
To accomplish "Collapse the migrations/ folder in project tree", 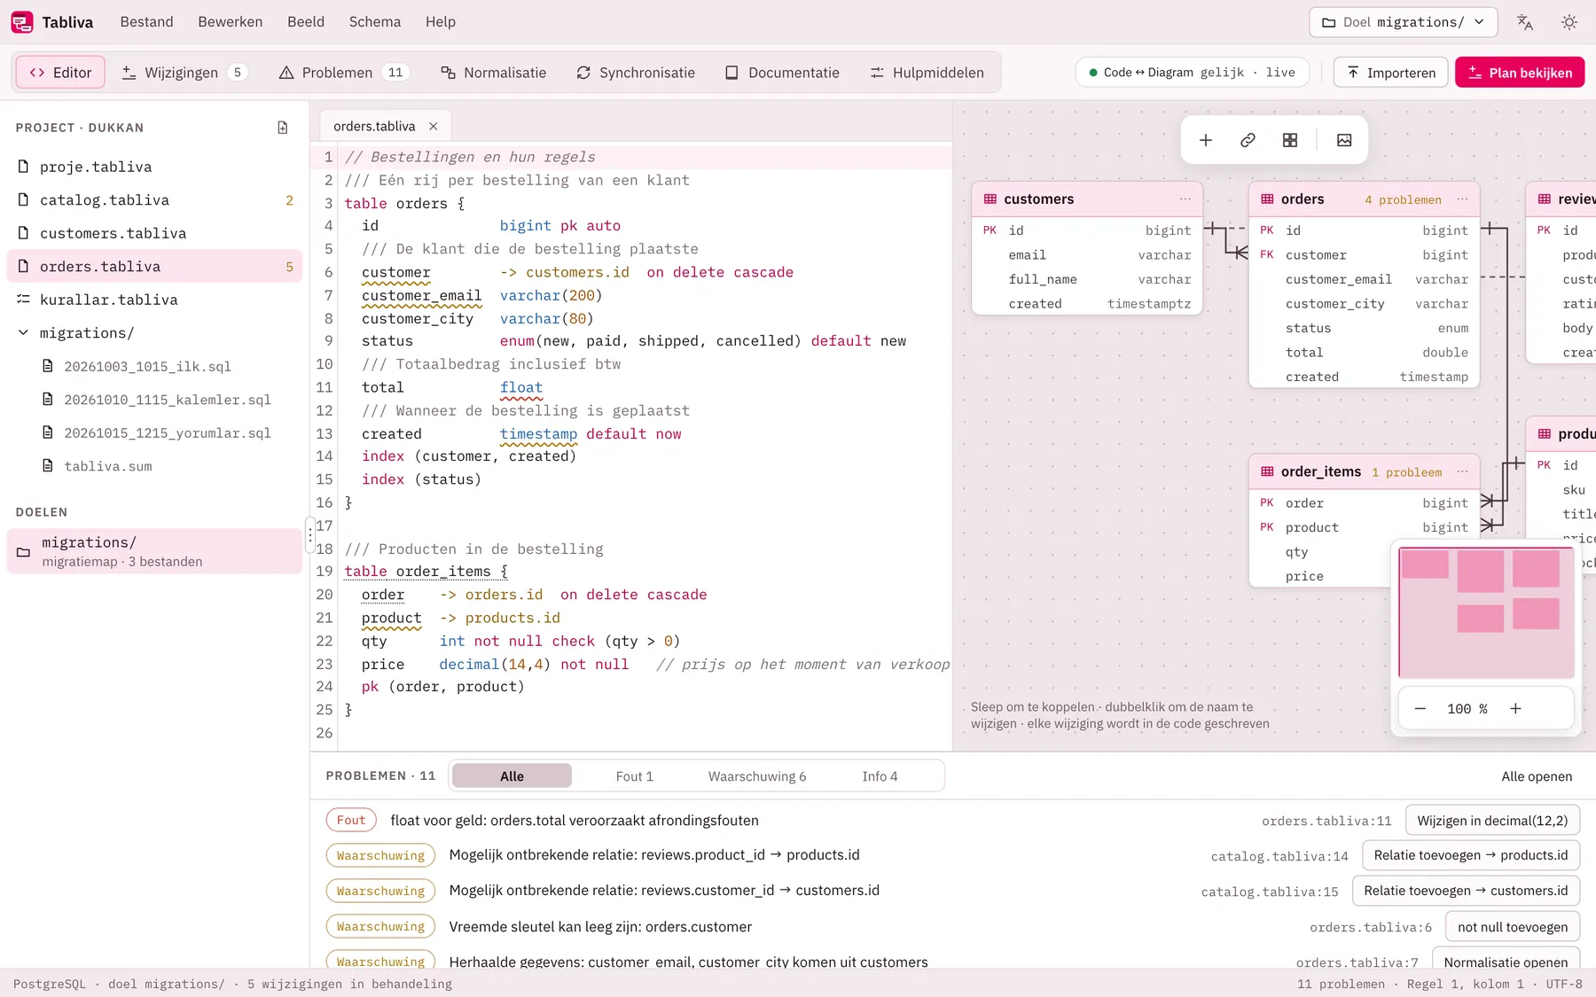I will coord(23,333).
